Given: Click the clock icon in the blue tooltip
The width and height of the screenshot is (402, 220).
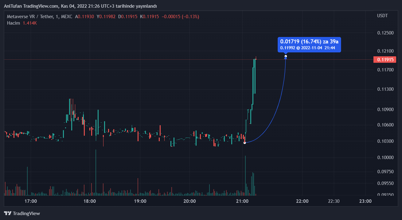Looking at the screenshot, I should 298,48.
